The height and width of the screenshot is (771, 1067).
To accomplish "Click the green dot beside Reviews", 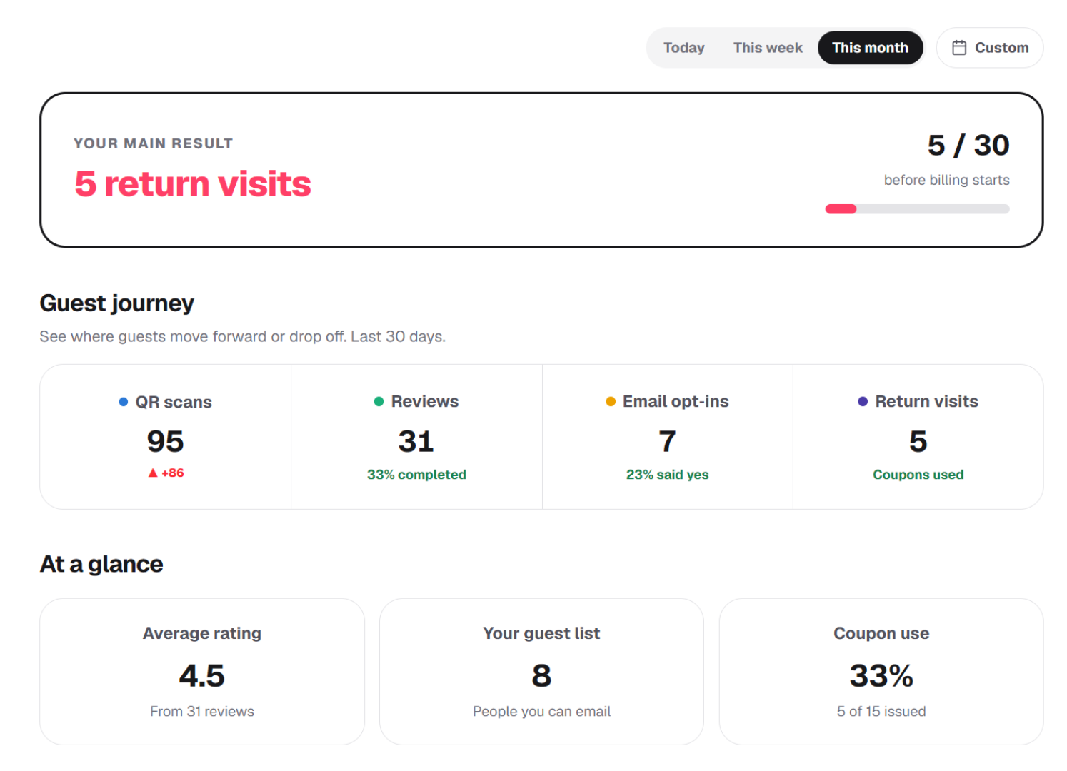I will point(379,401).
